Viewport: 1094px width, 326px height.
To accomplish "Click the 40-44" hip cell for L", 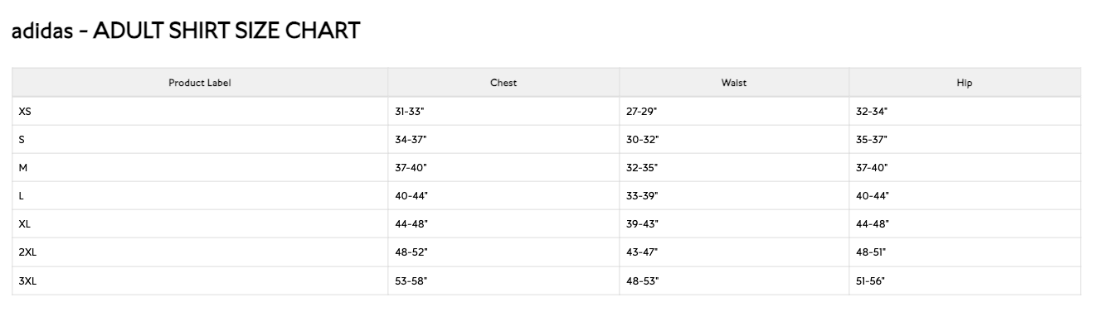I will pyautogui.click(x=965, y=195).
